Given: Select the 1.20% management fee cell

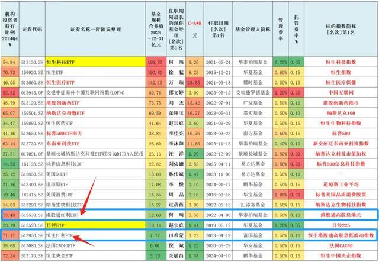Looking at the screenshot, I should pos(280,93).
